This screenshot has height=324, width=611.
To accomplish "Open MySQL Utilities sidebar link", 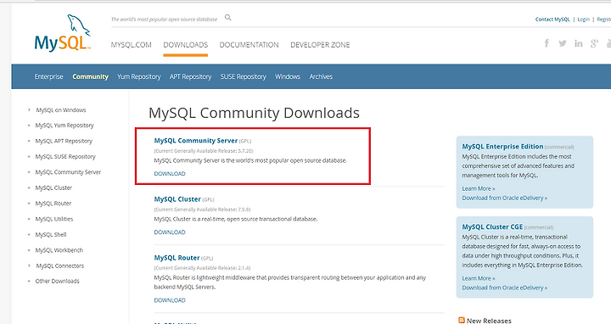I will coord(53,219).
